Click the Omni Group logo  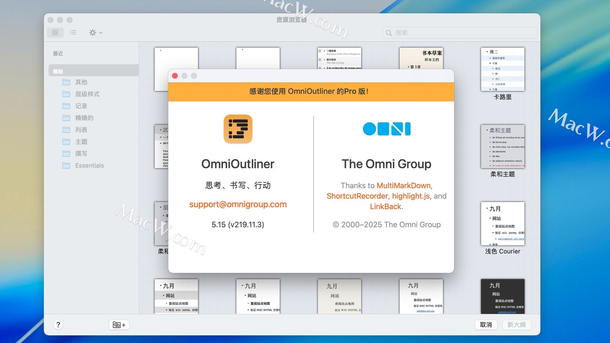(386, 129)
